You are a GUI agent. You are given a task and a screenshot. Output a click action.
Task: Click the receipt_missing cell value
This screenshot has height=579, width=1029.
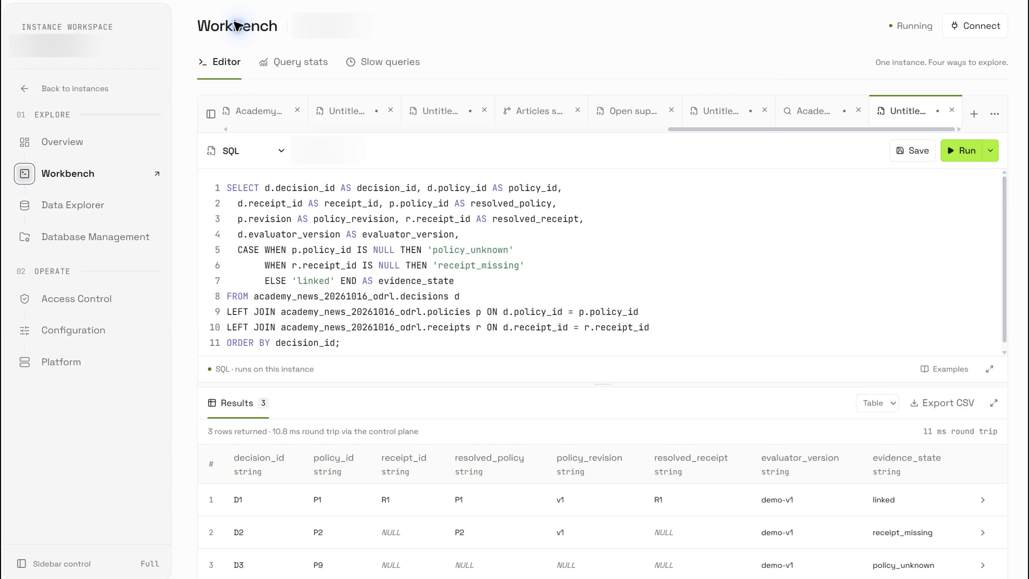(x=902, y=532)
